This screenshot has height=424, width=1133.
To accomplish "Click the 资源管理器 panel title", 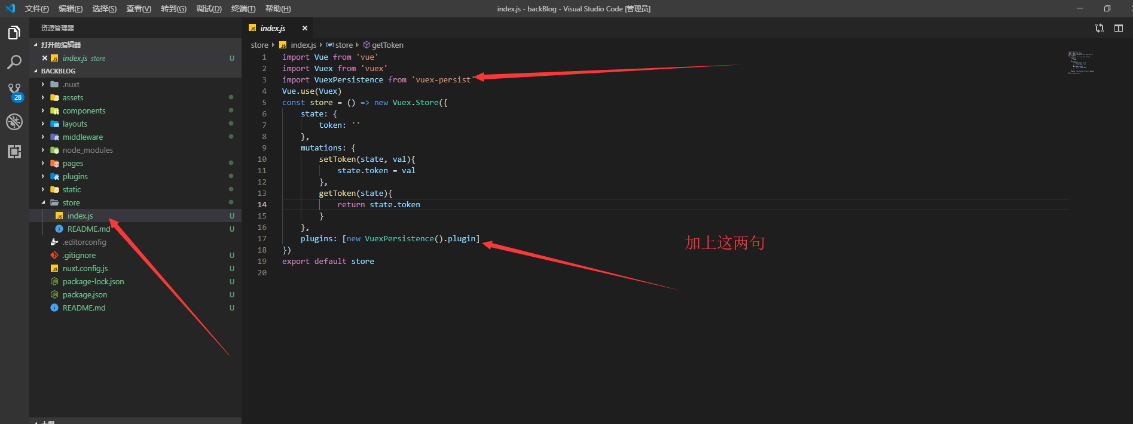I will (x=57, y=28).
